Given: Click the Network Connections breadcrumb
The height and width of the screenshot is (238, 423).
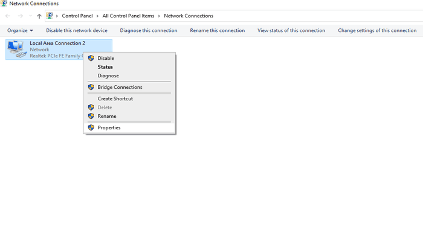Looking at the screenshot, I should pyautogui.click(x=189, y=16).
